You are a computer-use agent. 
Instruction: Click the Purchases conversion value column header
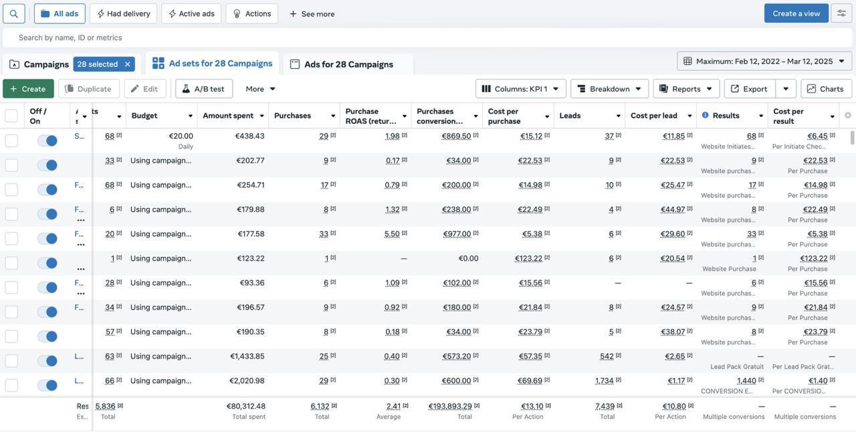click(x=439, y=116)
